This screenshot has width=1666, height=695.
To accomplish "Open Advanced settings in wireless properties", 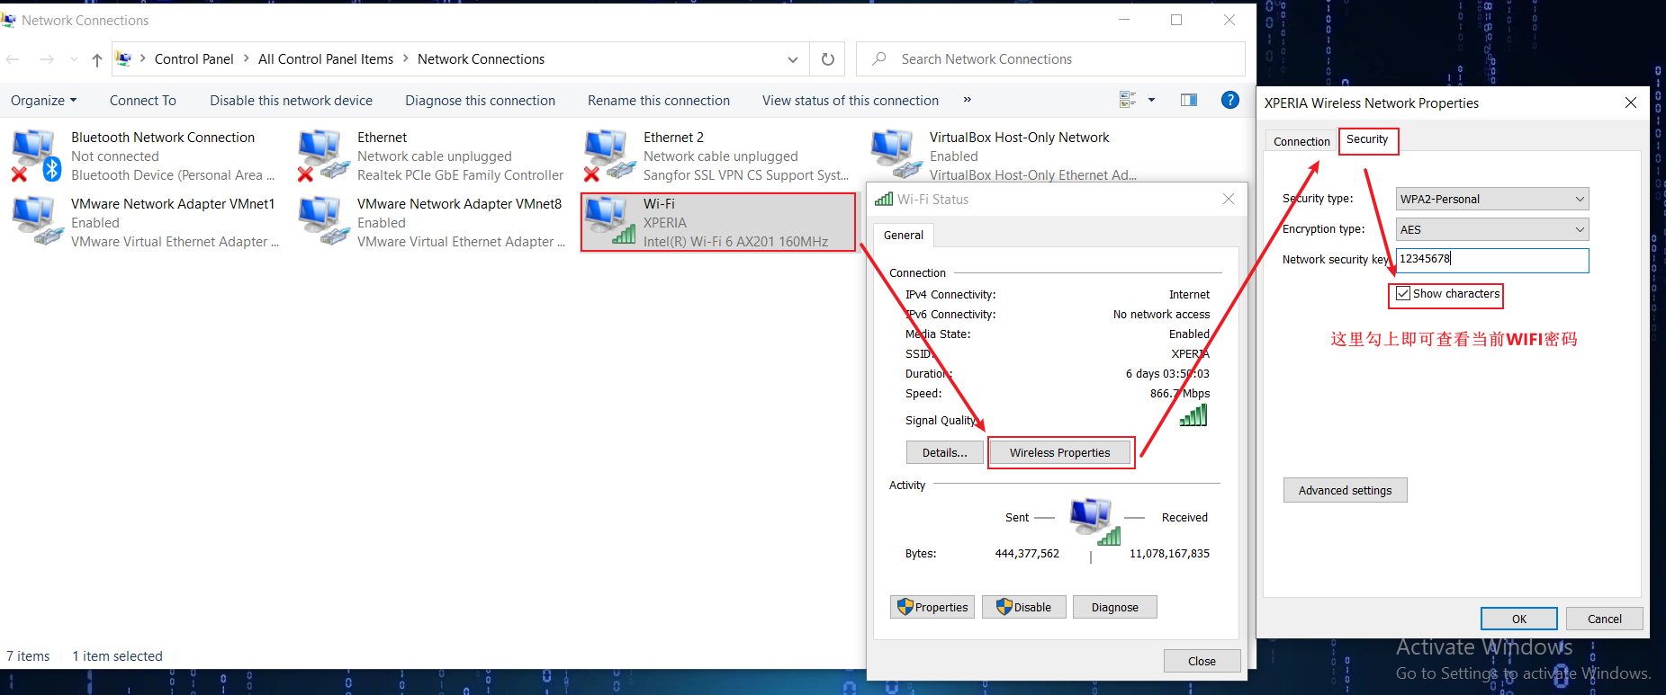I will pos(1345,490).
